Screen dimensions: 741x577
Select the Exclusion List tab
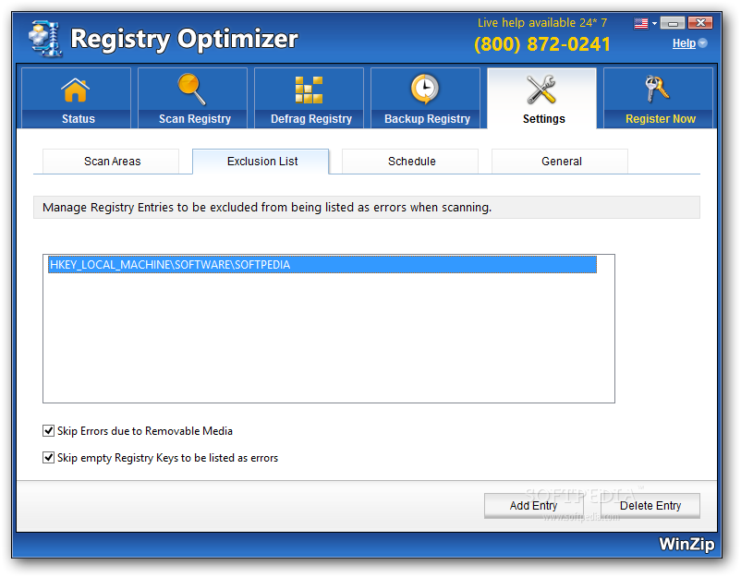(x=261, y=162)
